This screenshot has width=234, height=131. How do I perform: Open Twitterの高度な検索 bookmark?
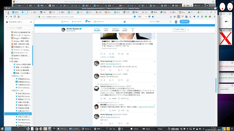(x=22, y=64)
